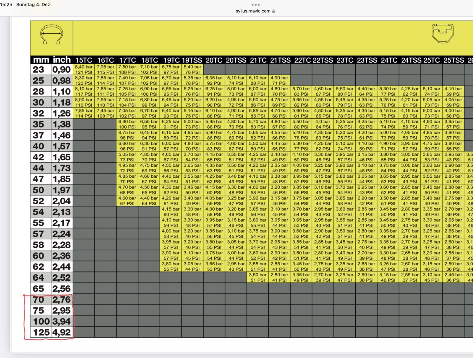Select the 7,95 bar 115 PSI cell
Screen dimensions: 473x358
(x=106, y=69)
